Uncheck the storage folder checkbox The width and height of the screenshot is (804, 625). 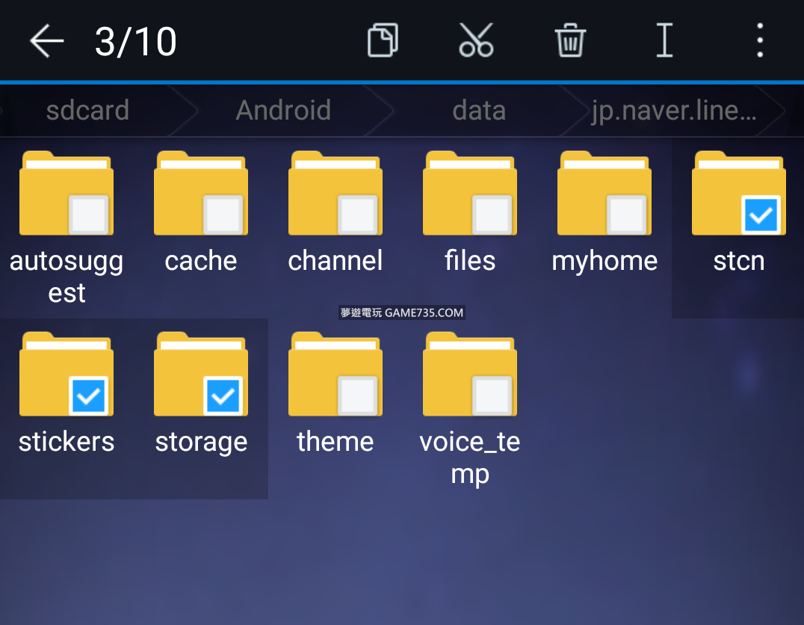(223, 395)
